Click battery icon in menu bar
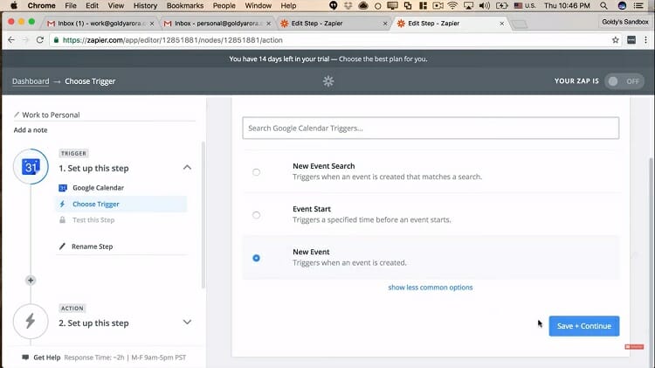 (x=501, y=6)
